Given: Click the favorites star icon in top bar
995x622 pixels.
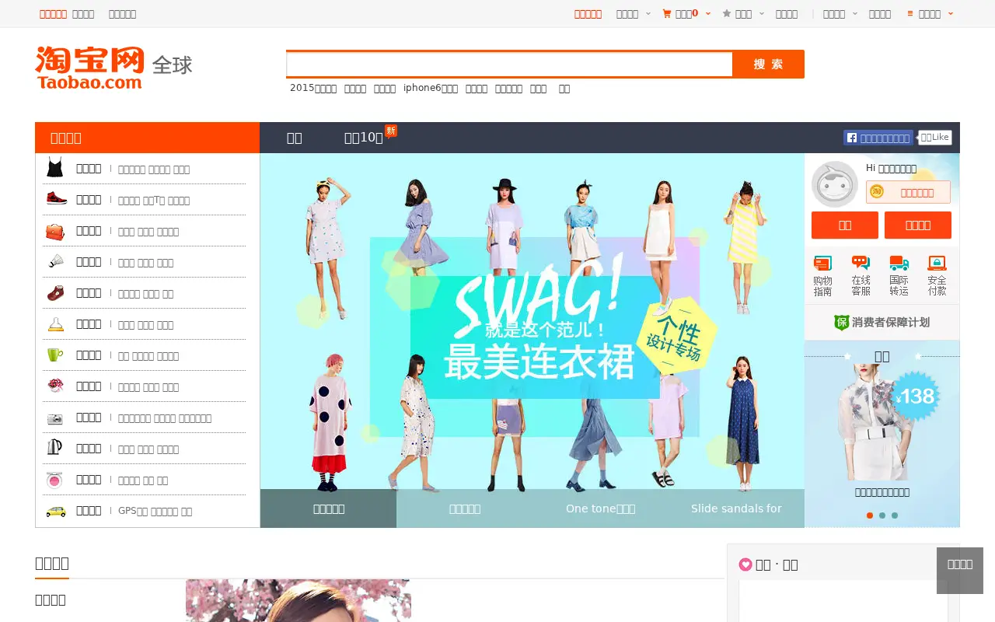Looking at the screenshot, I should click(x=727, y=13).
